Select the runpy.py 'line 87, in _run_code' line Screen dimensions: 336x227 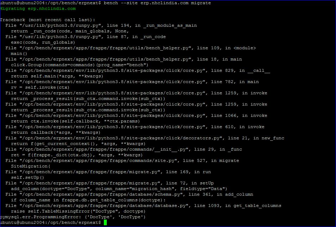(x=86, y=37)
